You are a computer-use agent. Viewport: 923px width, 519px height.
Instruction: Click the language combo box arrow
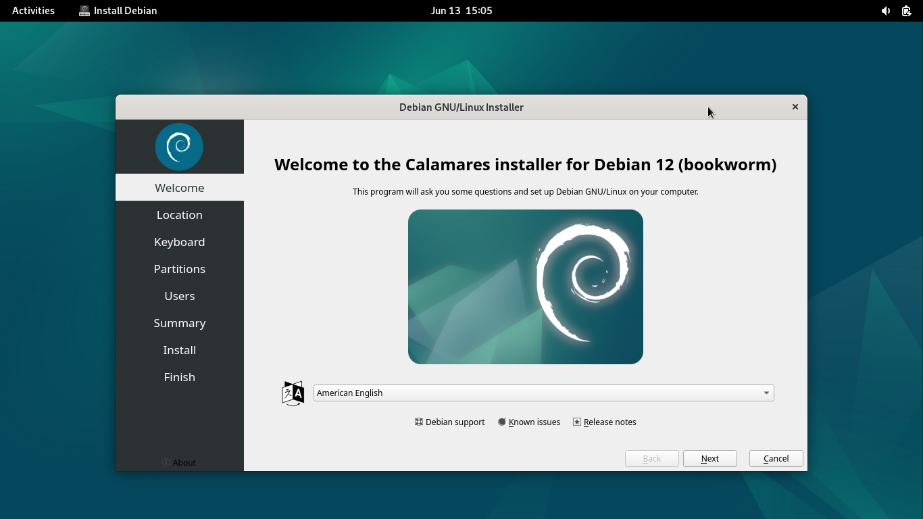point(766,393)
